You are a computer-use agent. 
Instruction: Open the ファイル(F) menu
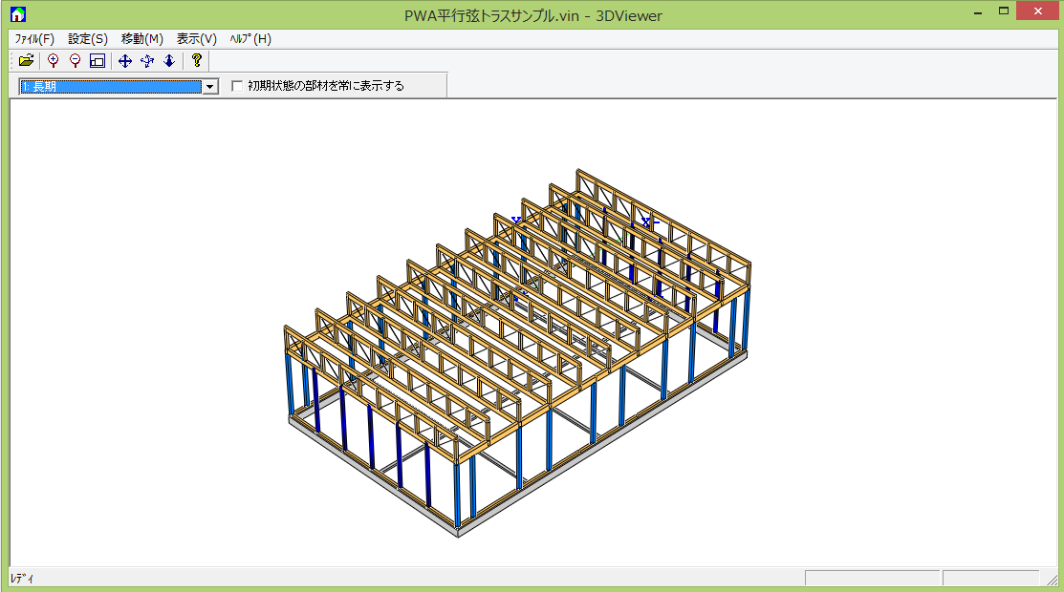coord(34,39)
